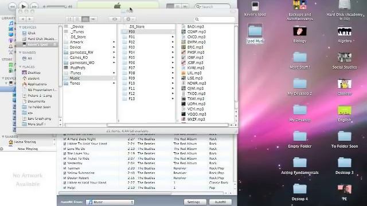
Task: Collapse the SHARED section in iTunes sidebar
Action: [x=3, y=137]
